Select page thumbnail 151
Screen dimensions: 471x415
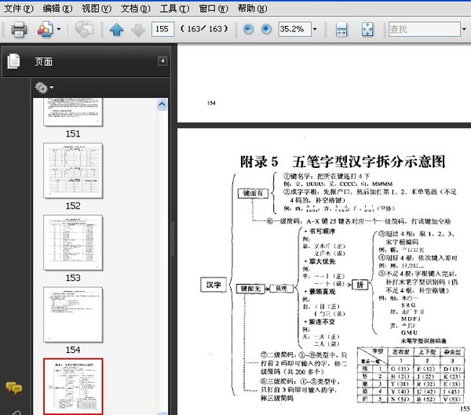73,112
